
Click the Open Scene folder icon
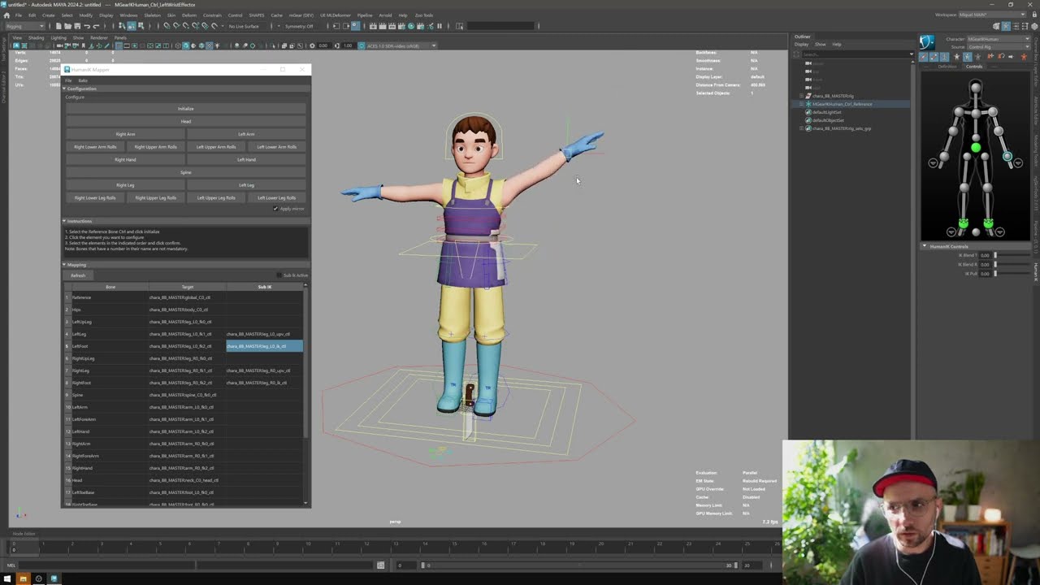(67, 26)
